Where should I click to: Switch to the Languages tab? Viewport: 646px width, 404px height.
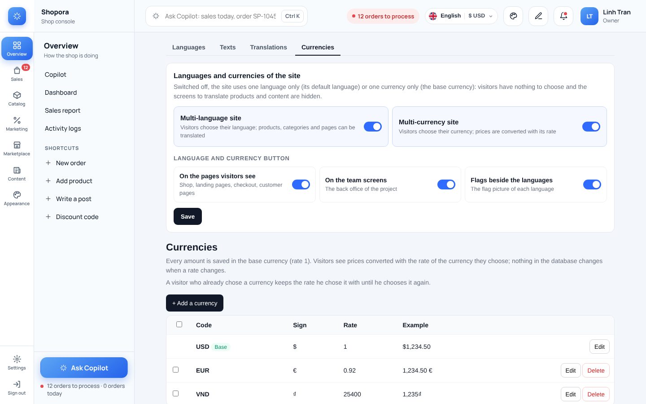pos(189,47)
